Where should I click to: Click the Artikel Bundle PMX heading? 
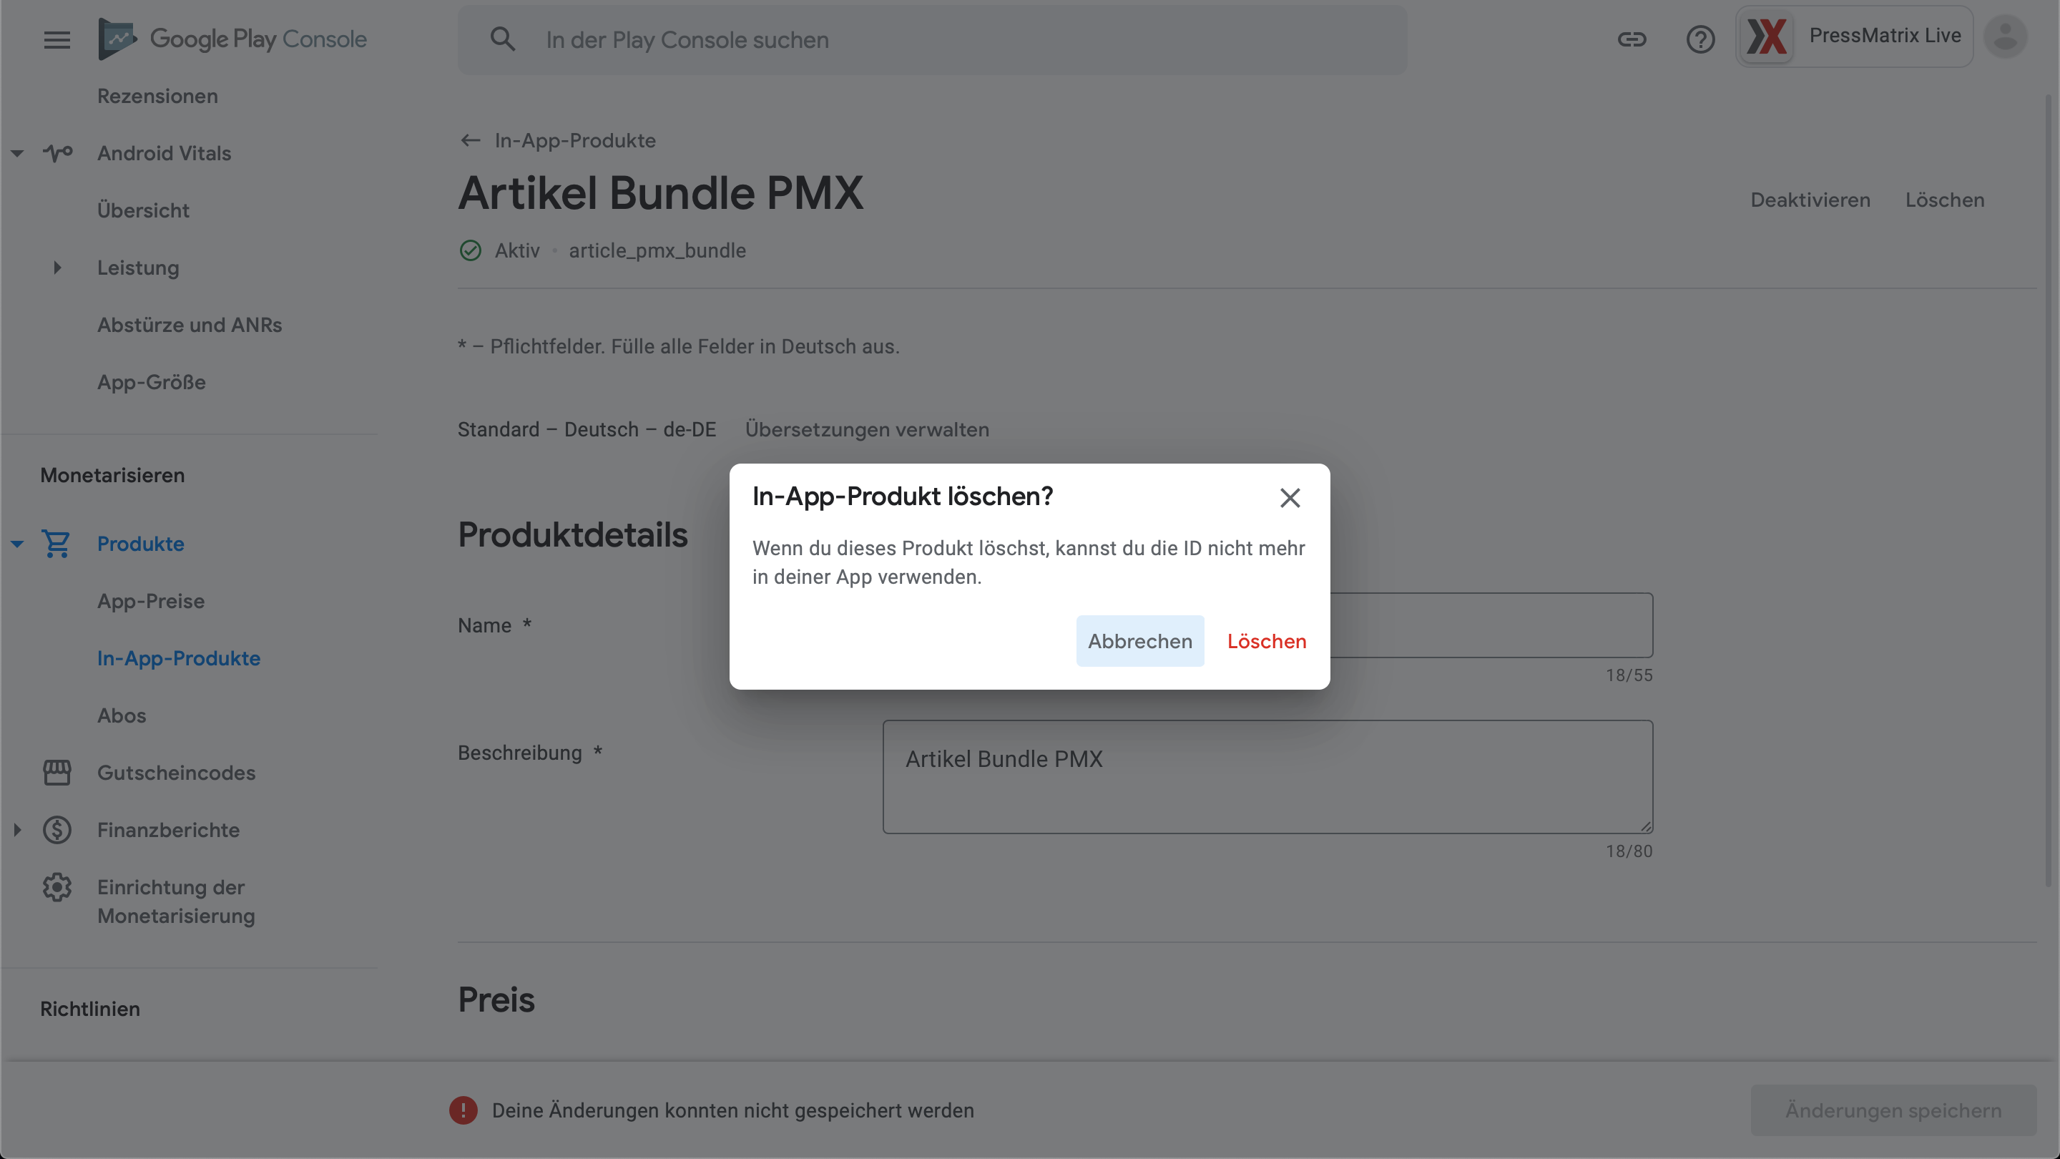660,192
